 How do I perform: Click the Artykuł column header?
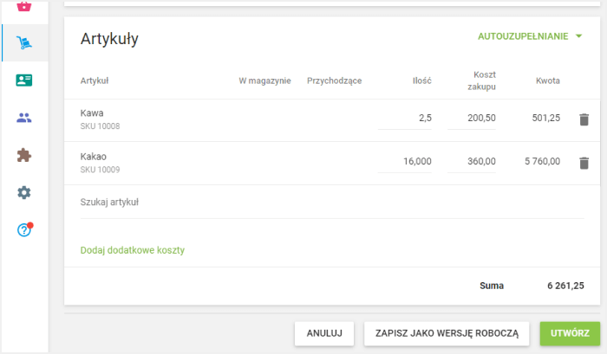[95, 80]
